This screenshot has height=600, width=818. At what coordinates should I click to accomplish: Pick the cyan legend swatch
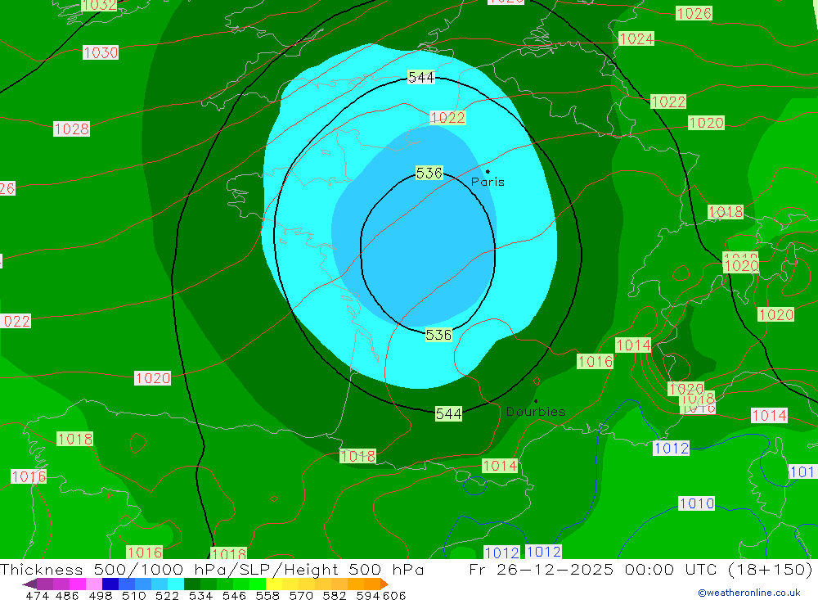pyautogui.click(x=176, y=584)
